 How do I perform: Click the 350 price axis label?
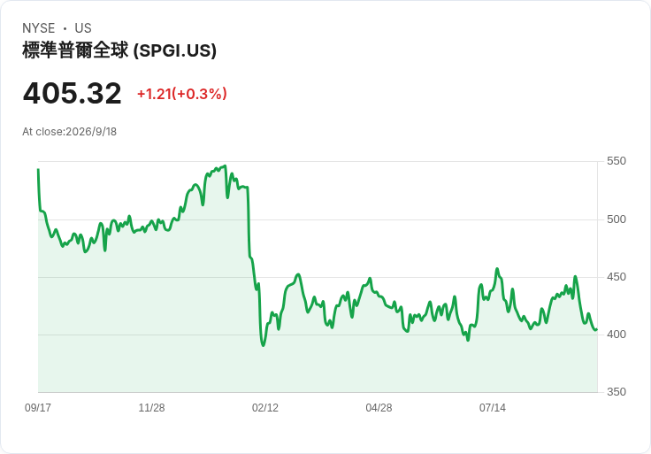click(617, 392)
